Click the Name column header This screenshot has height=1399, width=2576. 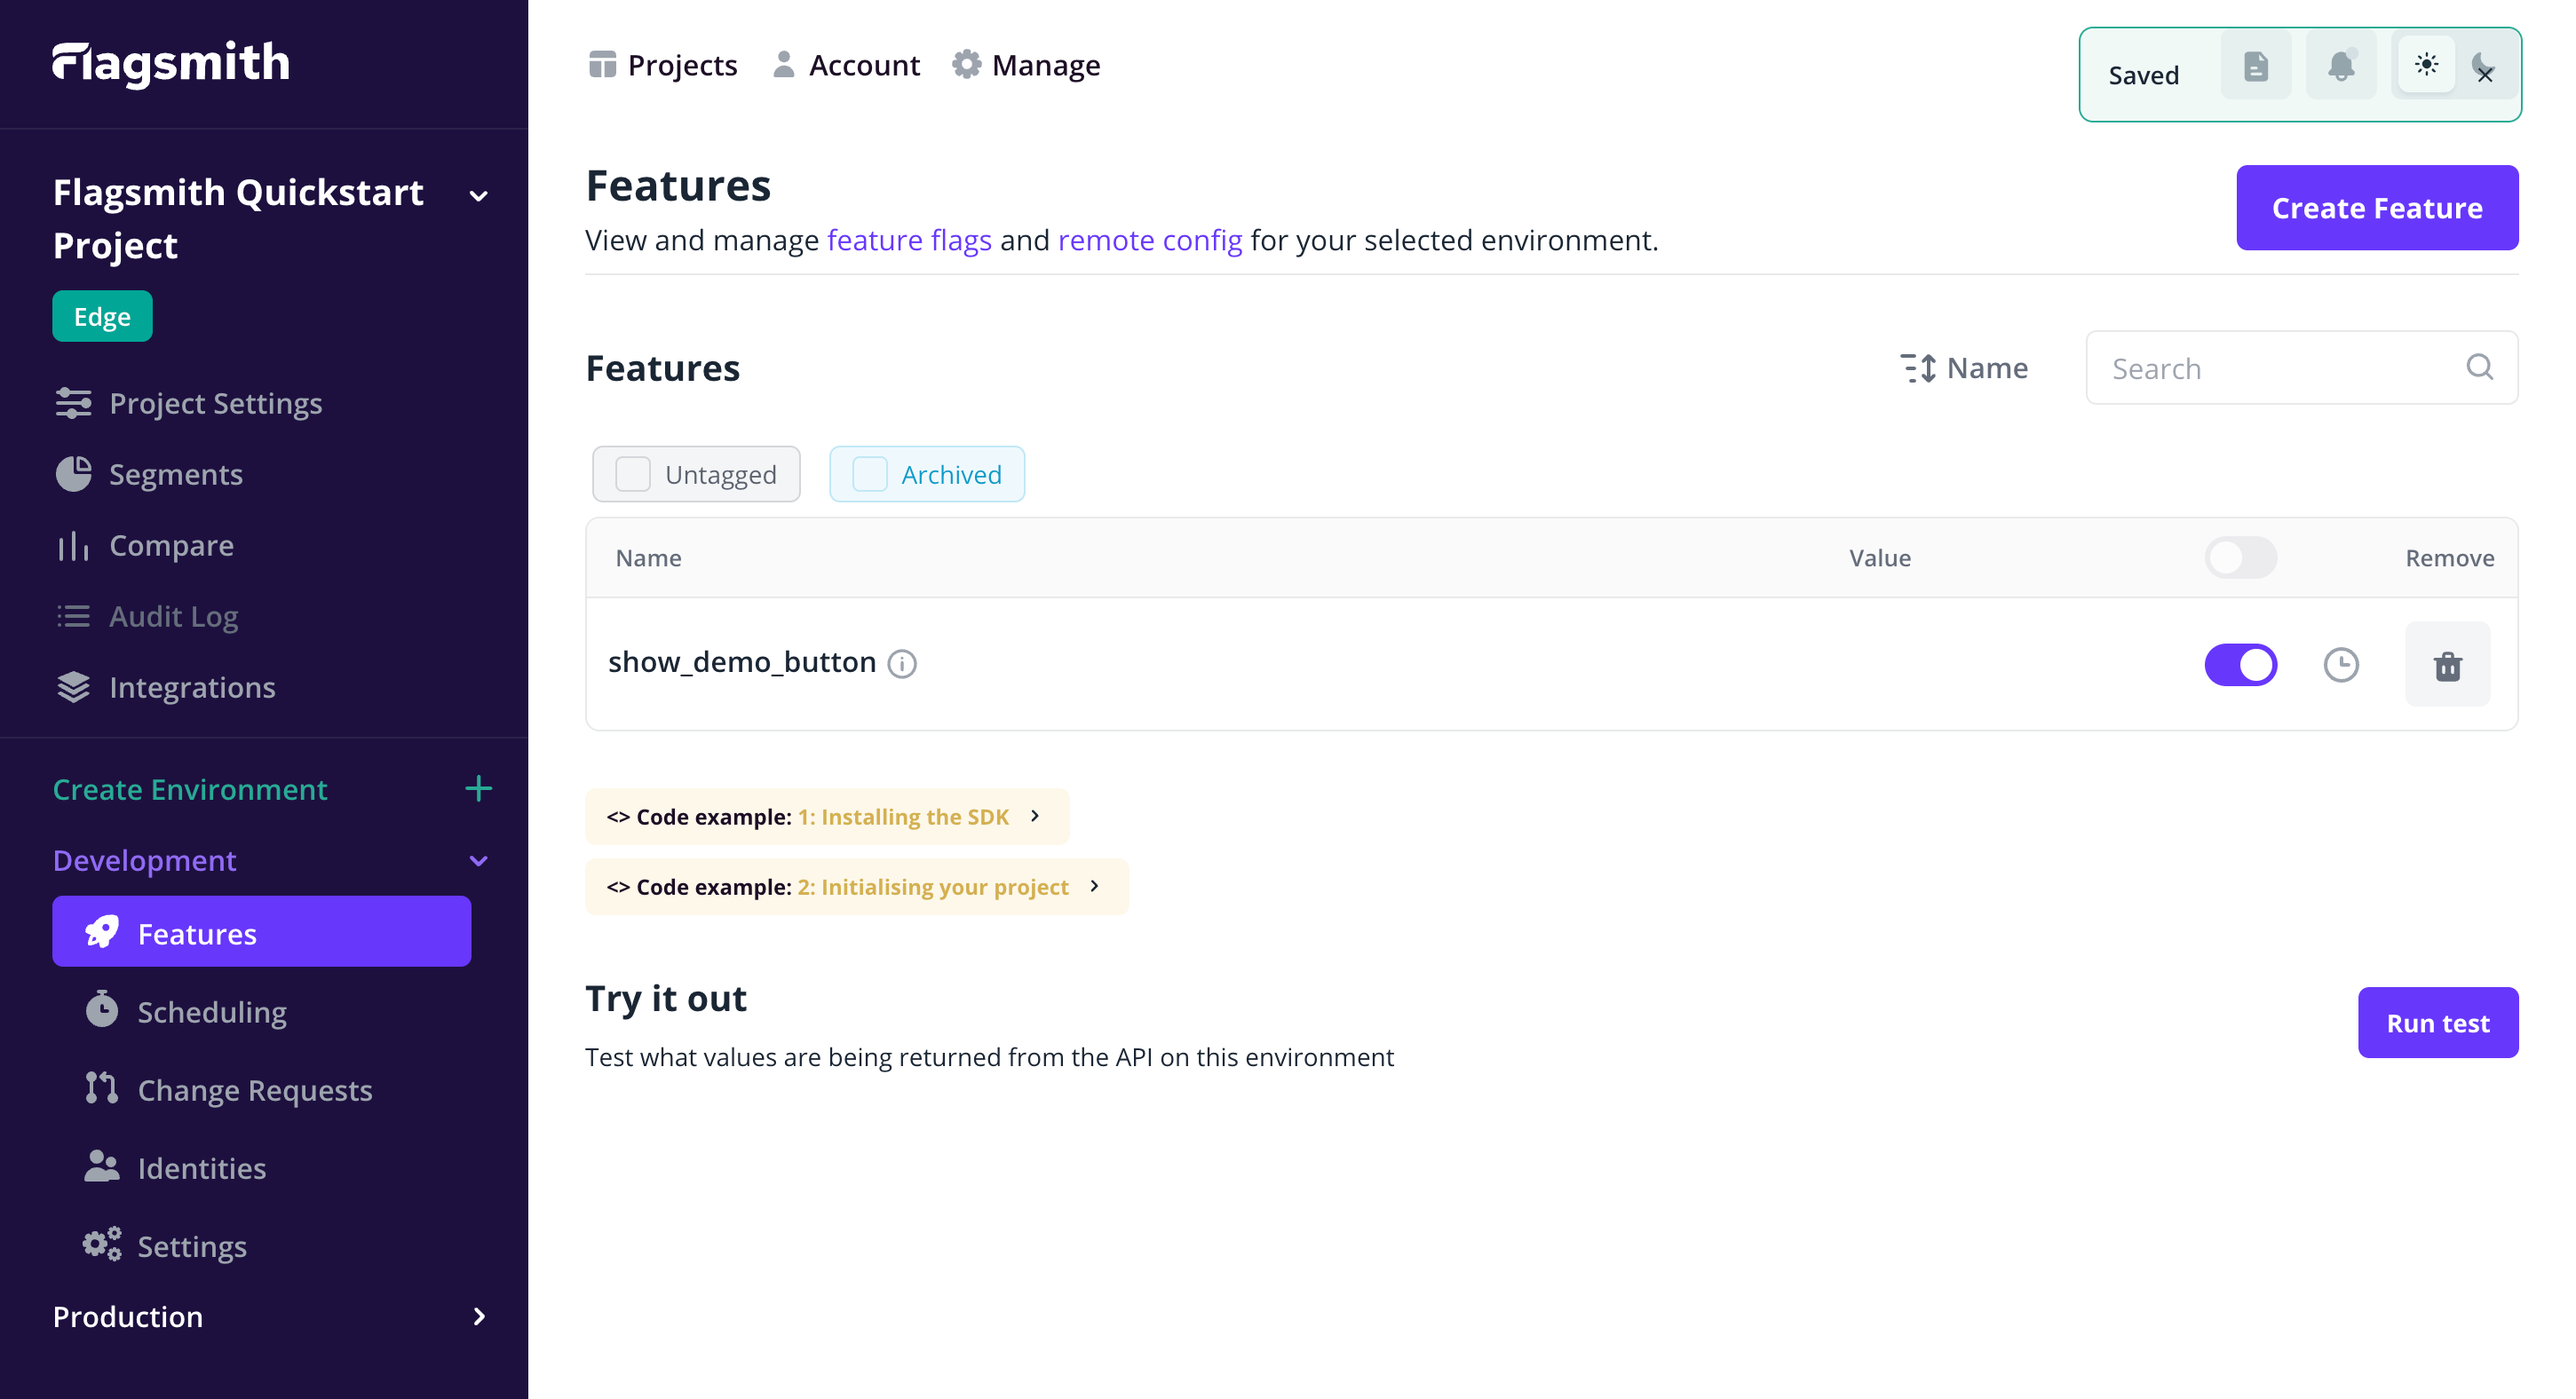(648, 557)
